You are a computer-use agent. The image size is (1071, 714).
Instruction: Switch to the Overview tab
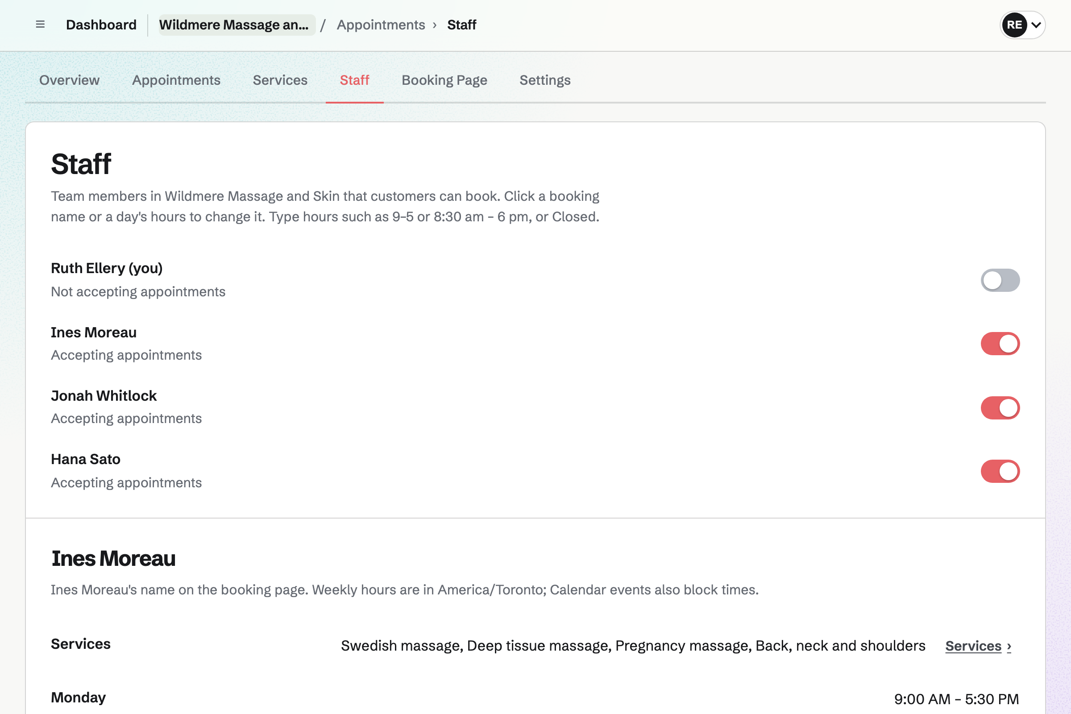pos(69,80)
